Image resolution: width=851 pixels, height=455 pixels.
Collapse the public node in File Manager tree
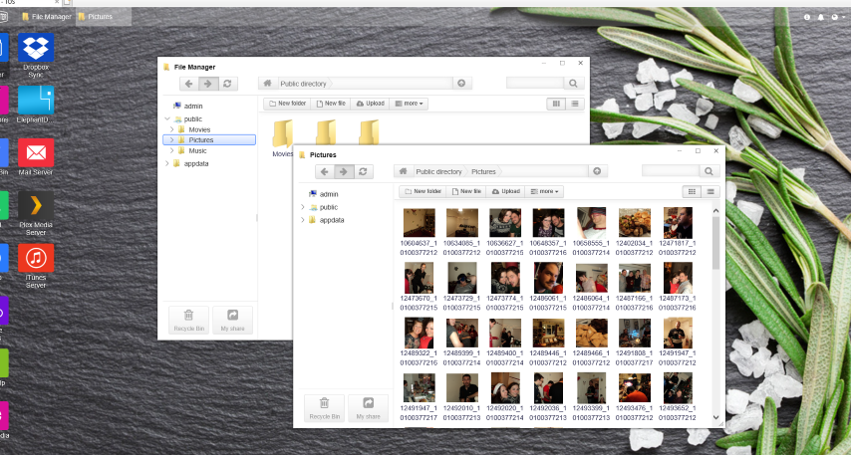click(x=167, y=118)
